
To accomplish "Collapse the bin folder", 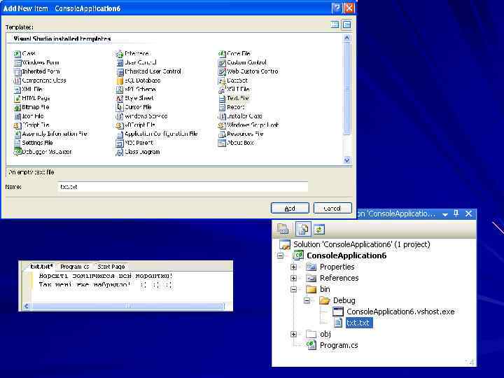I will [293, 290].
